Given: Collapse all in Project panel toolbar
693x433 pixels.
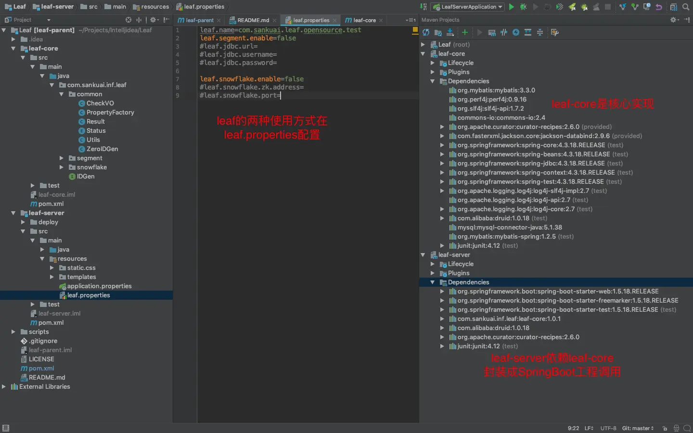Looking at the screenshot, I should [x=139, y=20].
